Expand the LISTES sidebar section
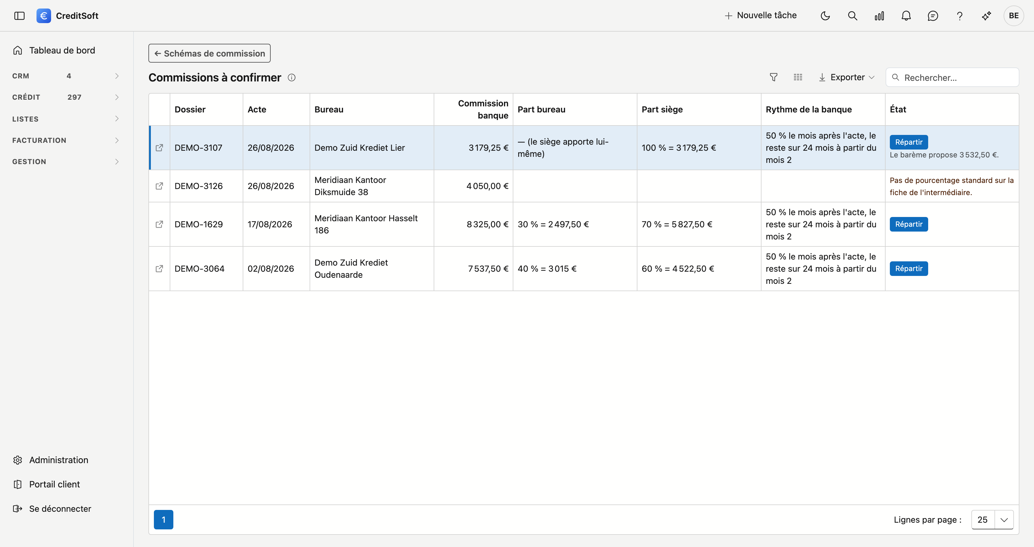 (x=66, y=119)
